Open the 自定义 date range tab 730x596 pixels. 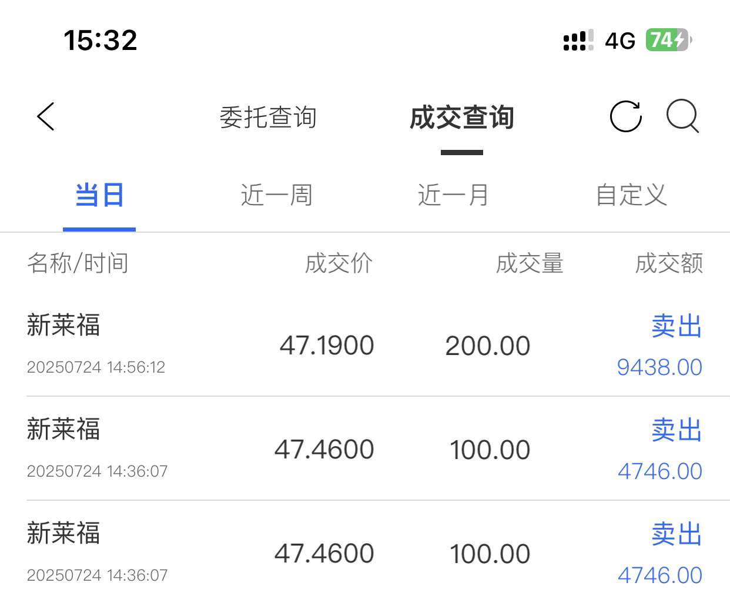(x=631, y=195)
